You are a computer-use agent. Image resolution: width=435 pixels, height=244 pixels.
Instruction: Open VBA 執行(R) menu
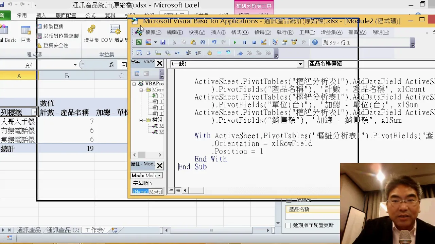pyautogui.click(x=285, y=32)
